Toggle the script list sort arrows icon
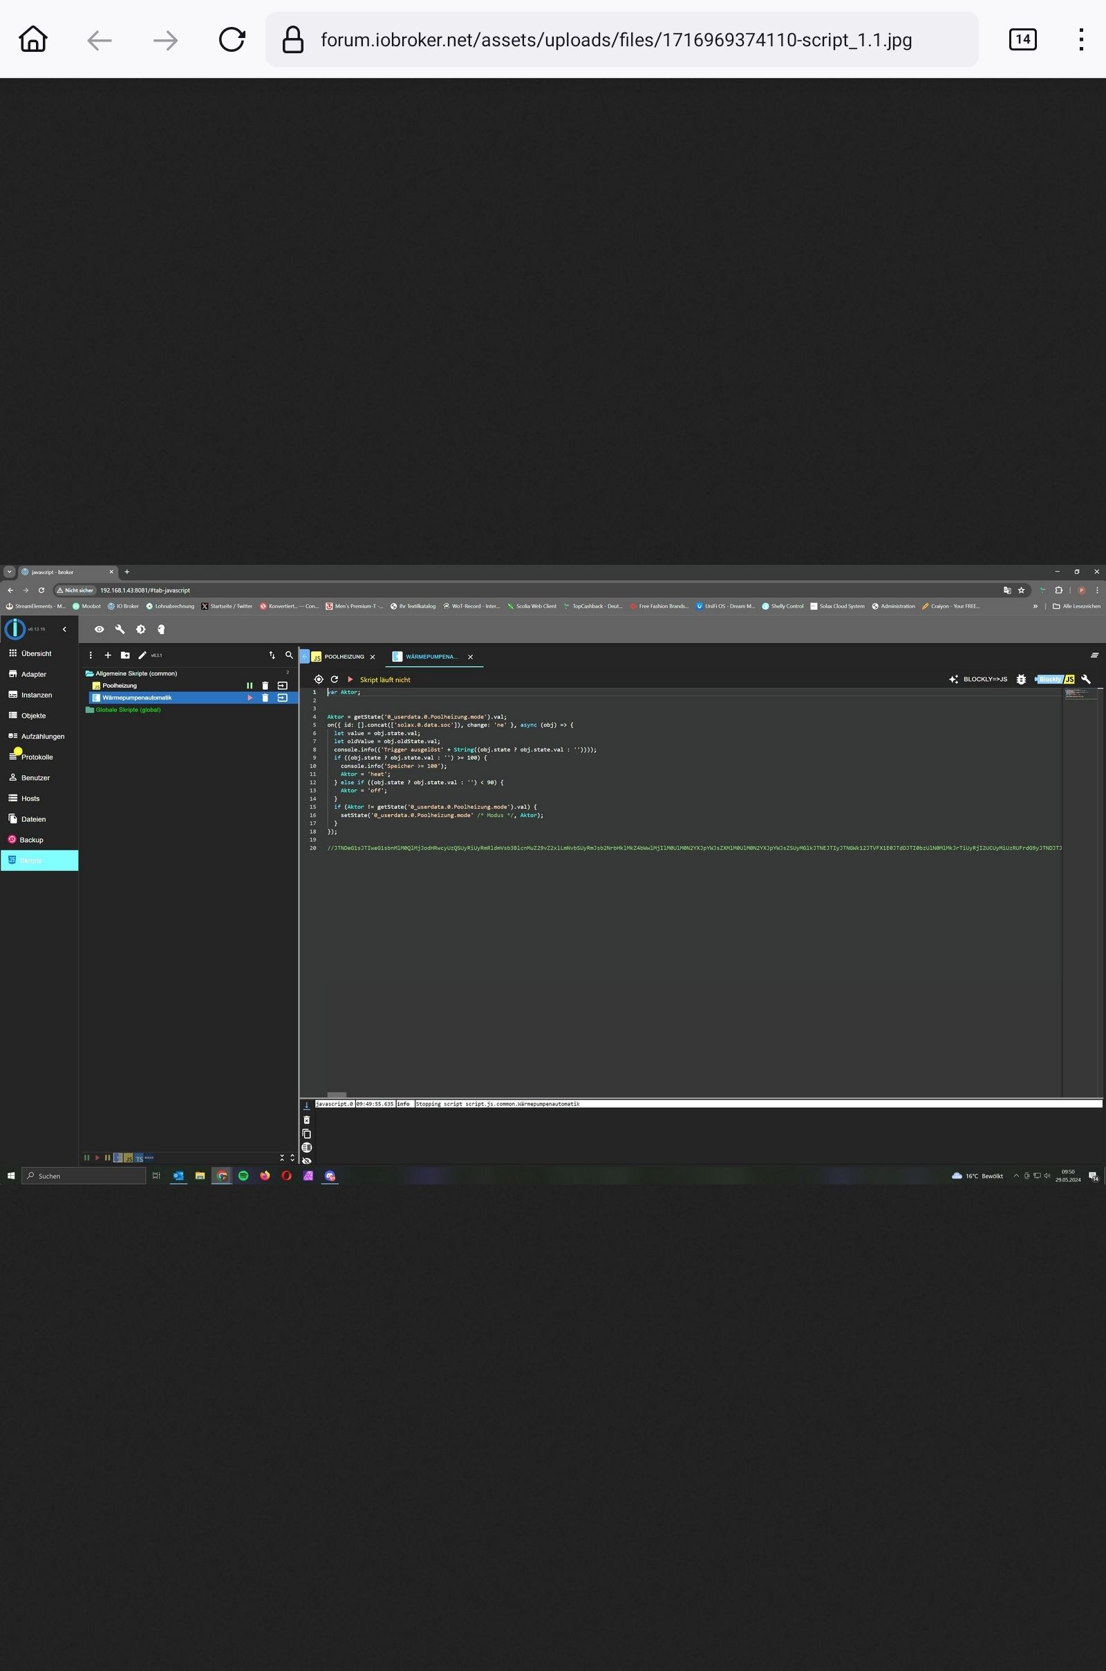 pyautogui.click(x=272, y=655)
